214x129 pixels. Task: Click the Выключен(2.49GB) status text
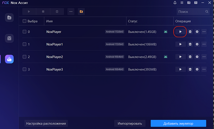pos(142,57)
